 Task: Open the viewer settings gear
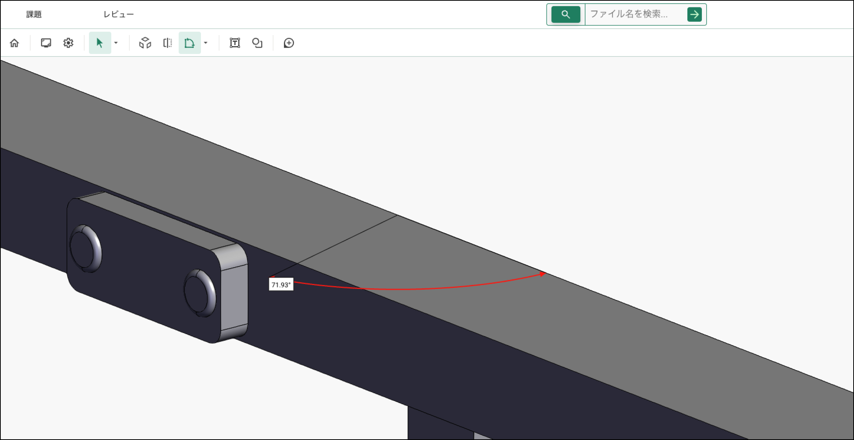pos(68,43)
